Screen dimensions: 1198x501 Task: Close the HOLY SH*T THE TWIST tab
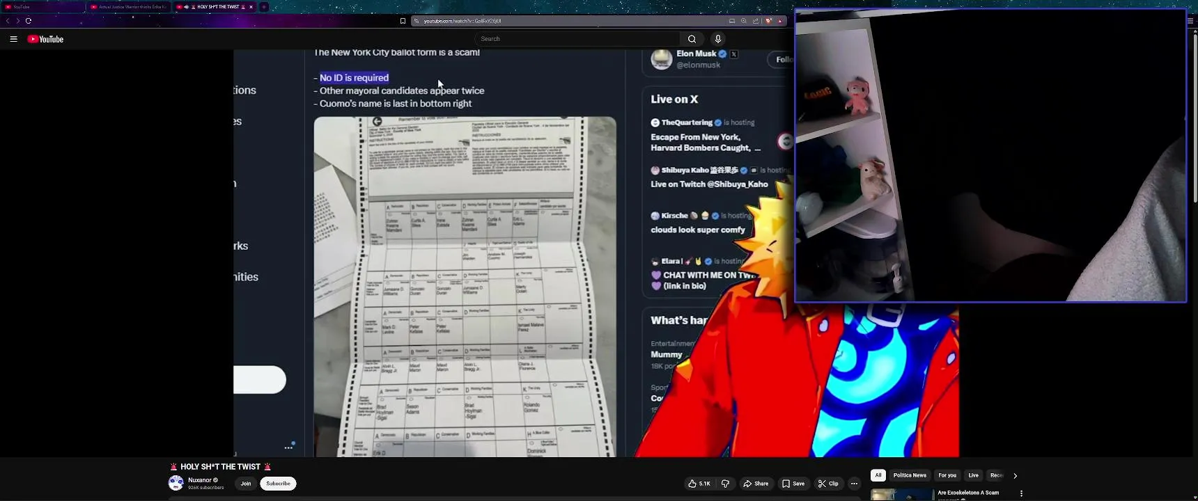(x=251, y=7)
